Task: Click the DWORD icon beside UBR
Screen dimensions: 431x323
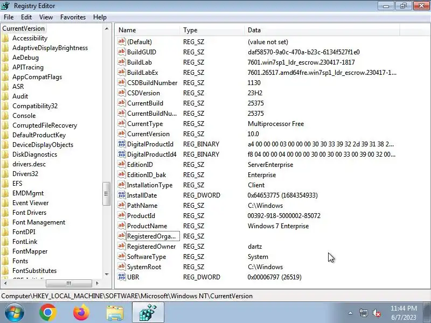Action: pyautogui.click(x=122, y=277)
